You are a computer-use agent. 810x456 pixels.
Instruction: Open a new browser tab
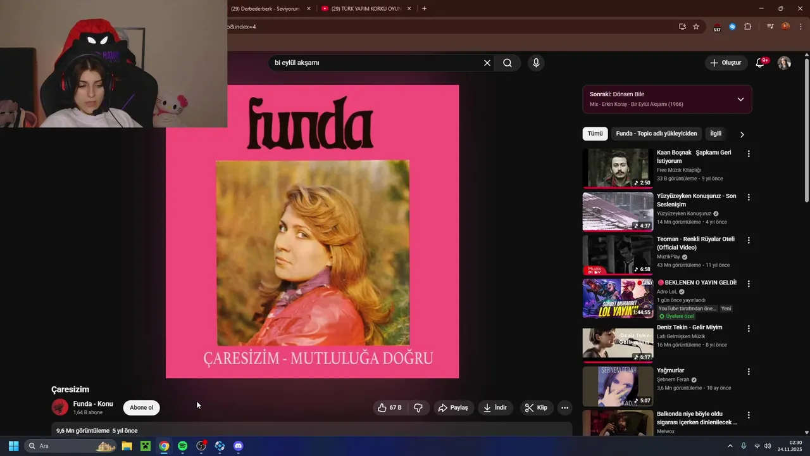point(424,9)
